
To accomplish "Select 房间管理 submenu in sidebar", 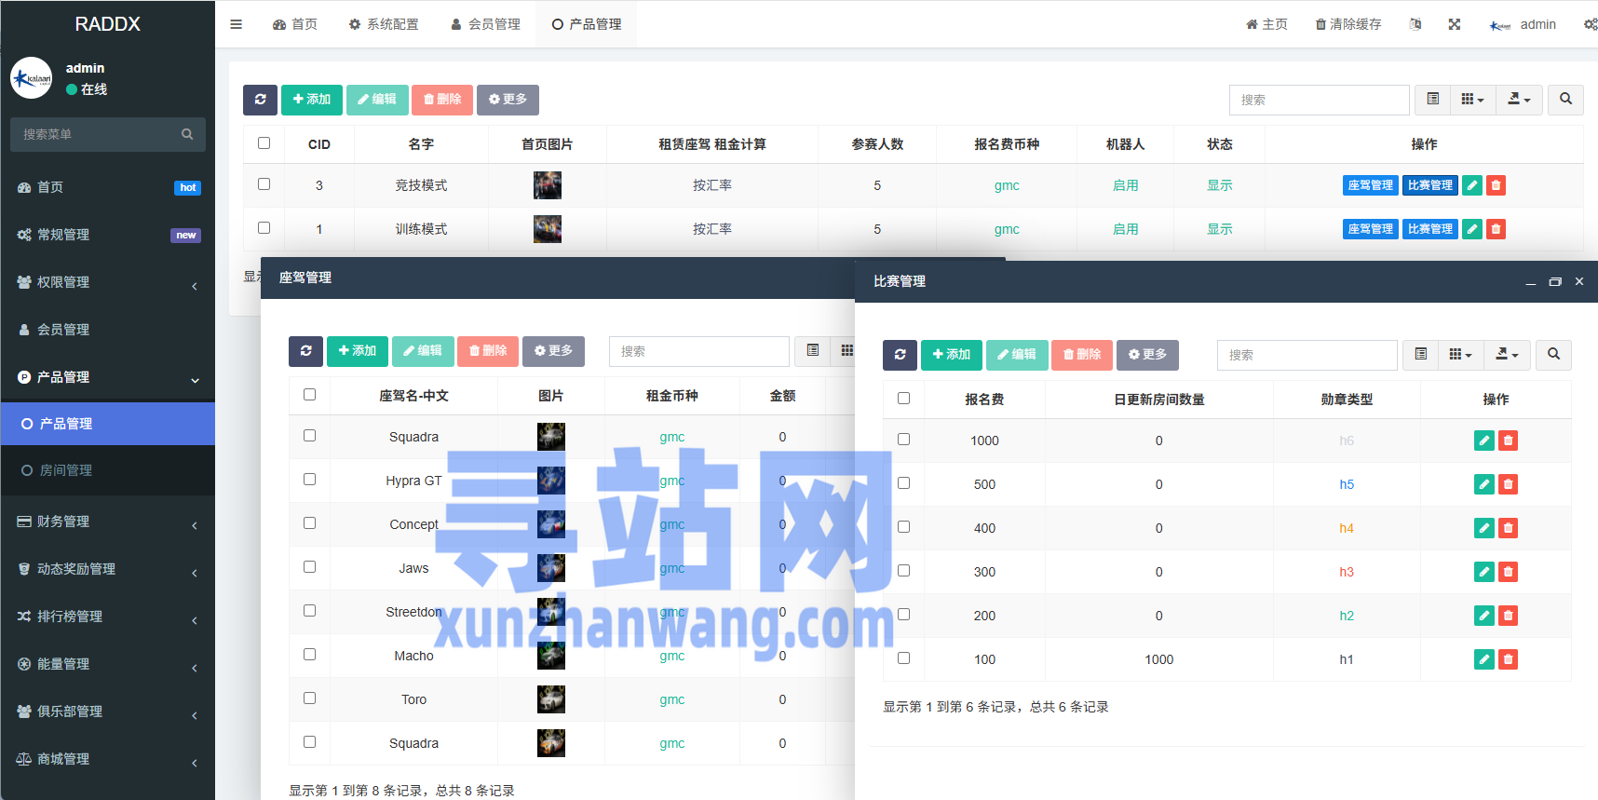I will pos(108,470).
